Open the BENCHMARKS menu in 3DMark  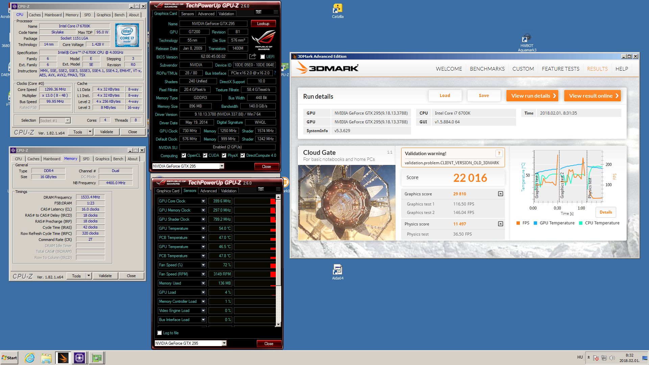point(487,69)
